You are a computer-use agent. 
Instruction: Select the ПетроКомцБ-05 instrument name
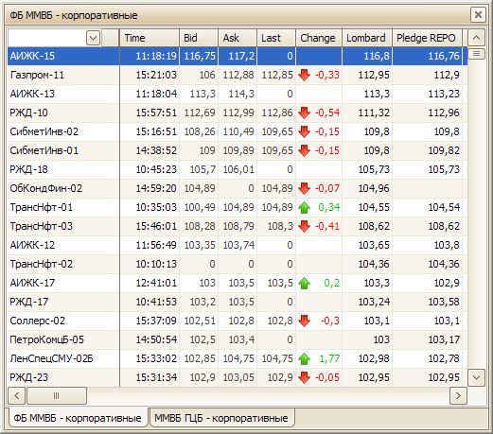click(x=47, y=339)
